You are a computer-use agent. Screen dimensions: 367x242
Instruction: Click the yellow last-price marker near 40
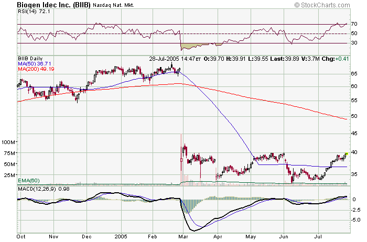click(x=347, y=153)
